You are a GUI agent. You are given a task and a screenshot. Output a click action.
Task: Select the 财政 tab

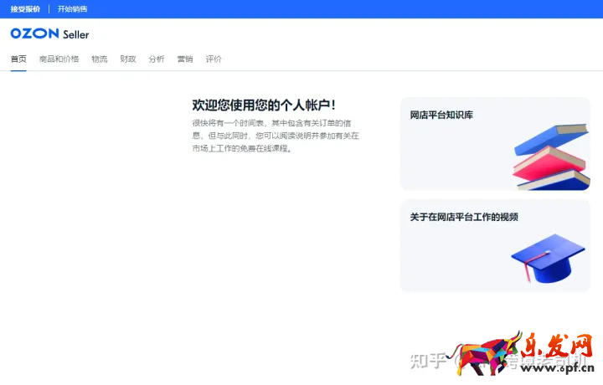128,59
